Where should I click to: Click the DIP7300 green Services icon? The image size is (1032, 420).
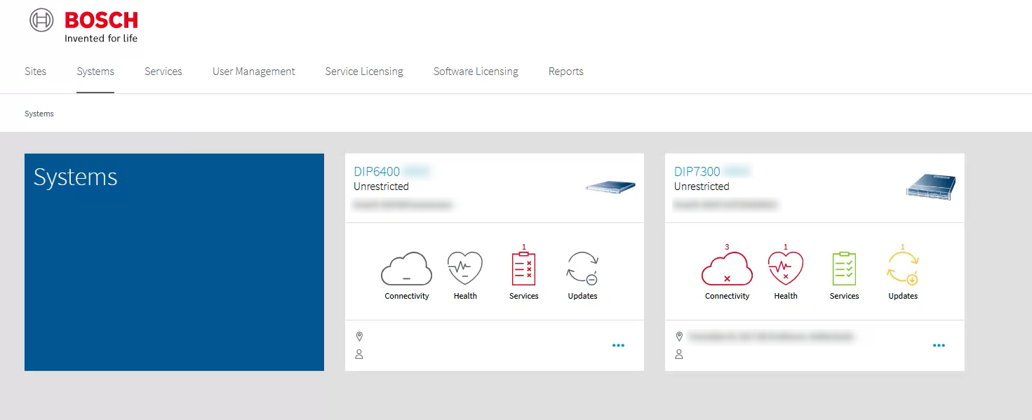pos(844,269)
